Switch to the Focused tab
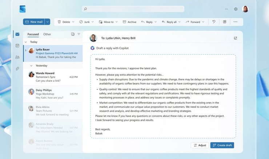The image size is (269, 159). (33, 34)
